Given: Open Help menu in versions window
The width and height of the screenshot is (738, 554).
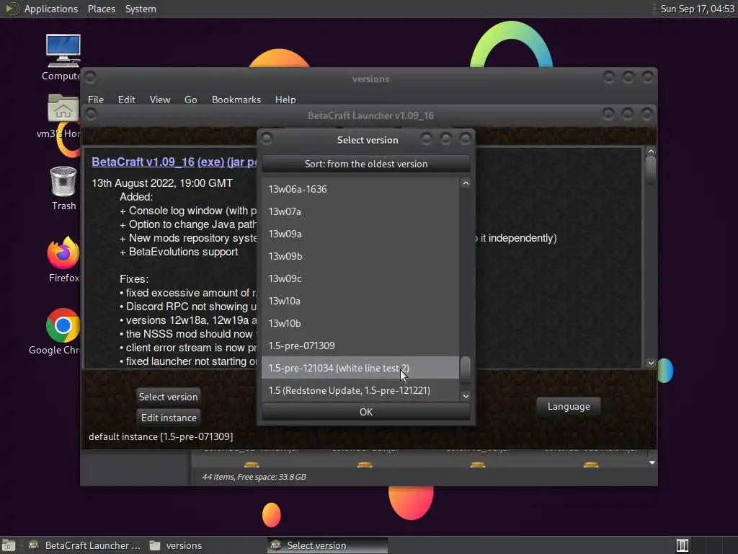Looking at the screenshot, I should 285,100.
